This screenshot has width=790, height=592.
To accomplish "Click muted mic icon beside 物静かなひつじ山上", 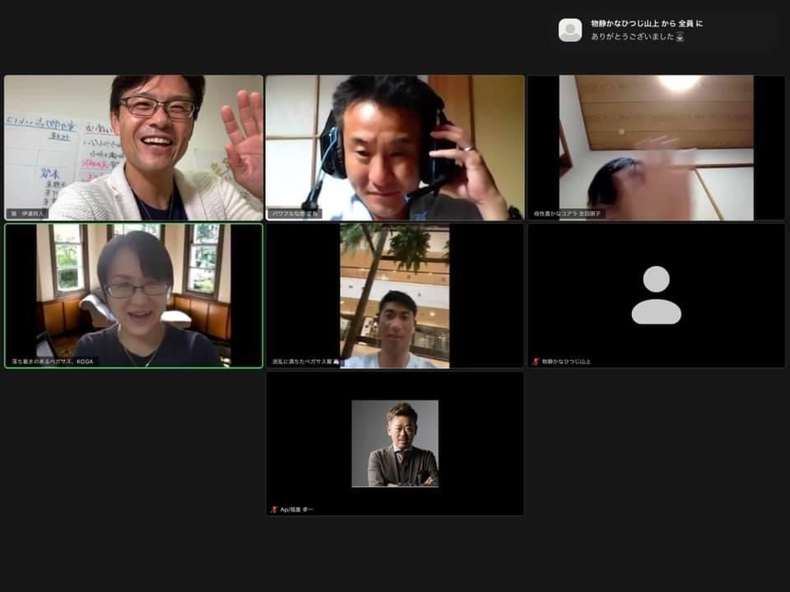I will pyautogui.click(x=536, y=362).
